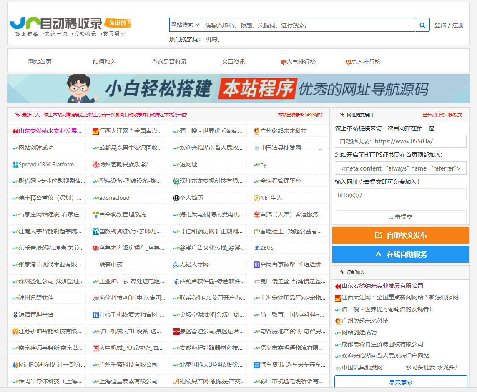Click the 江苏永坤智能科技 orange favicon
The width and height of the screenshot is (477, 392).
(x=15, y=332)
